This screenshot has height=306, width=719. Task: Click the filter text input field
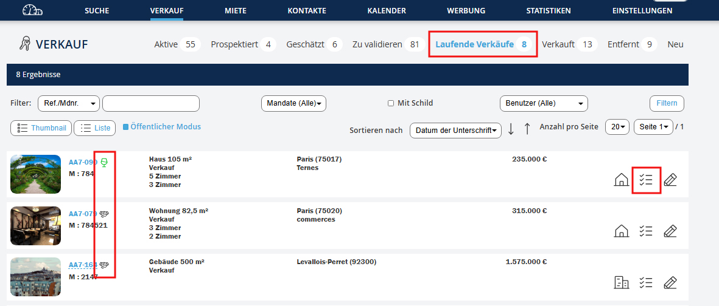coord(151,104)
